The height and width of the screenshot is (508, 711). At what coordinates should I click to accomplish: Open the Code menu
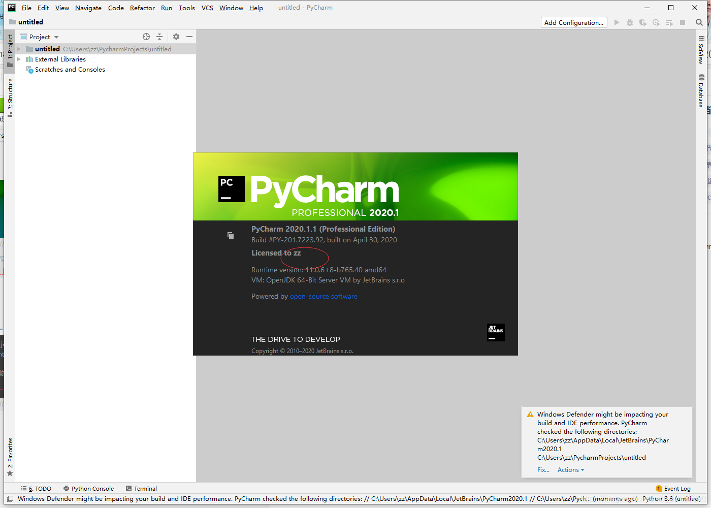pyautogui.click(x=116, y=8)
